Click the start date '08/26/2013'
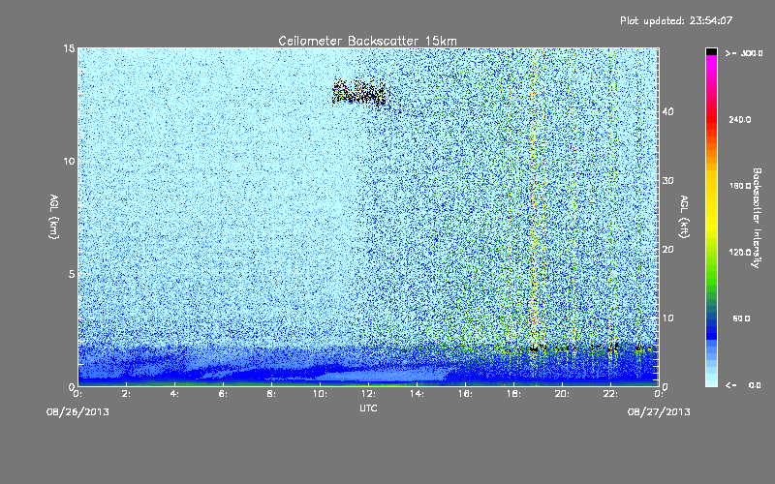This screenshot has width=775, height=484. tap(77, 412)
